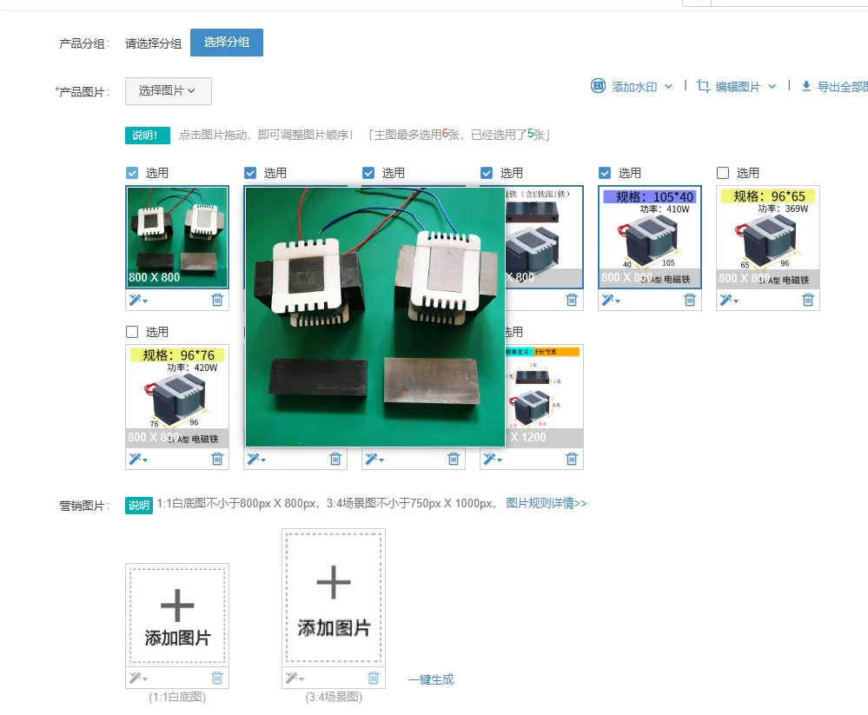This screenshot has height=715, width=868.
Task: Select the partially hidden X 1200 thumbnail
Action: click(544, 395)
